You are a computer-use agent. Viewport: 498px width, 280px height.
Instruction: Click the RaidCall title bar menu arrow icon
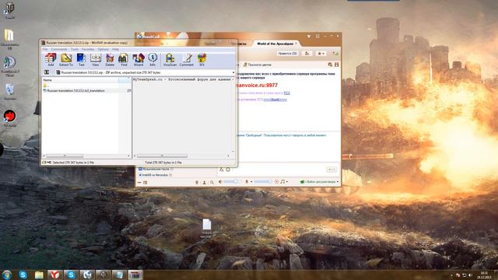(308, 37)
